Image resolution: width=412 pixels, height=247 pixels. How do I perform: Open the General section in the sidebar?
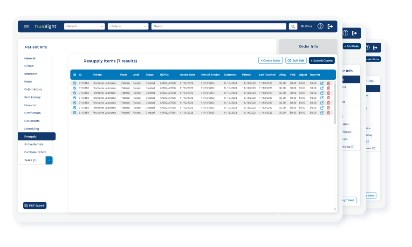(35, 58)
